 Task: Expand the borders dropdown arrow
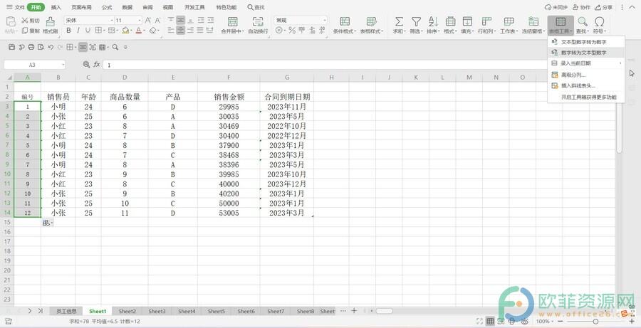(x=104, y=31)
